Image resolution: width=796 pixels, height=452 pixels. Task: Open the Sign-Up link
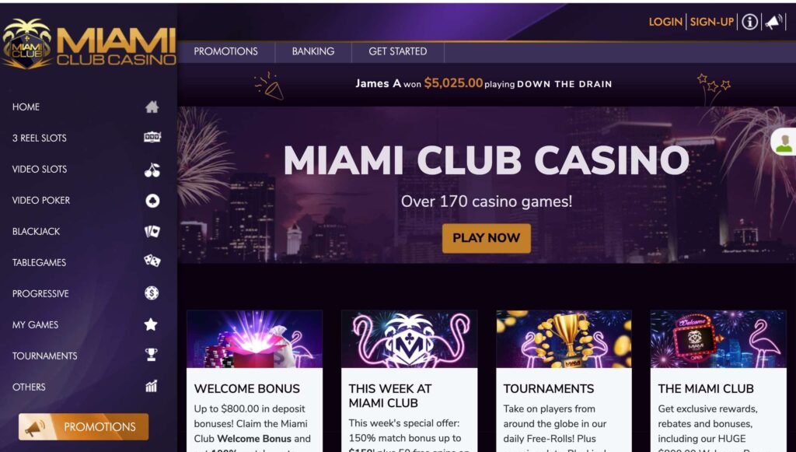[712, 22]
